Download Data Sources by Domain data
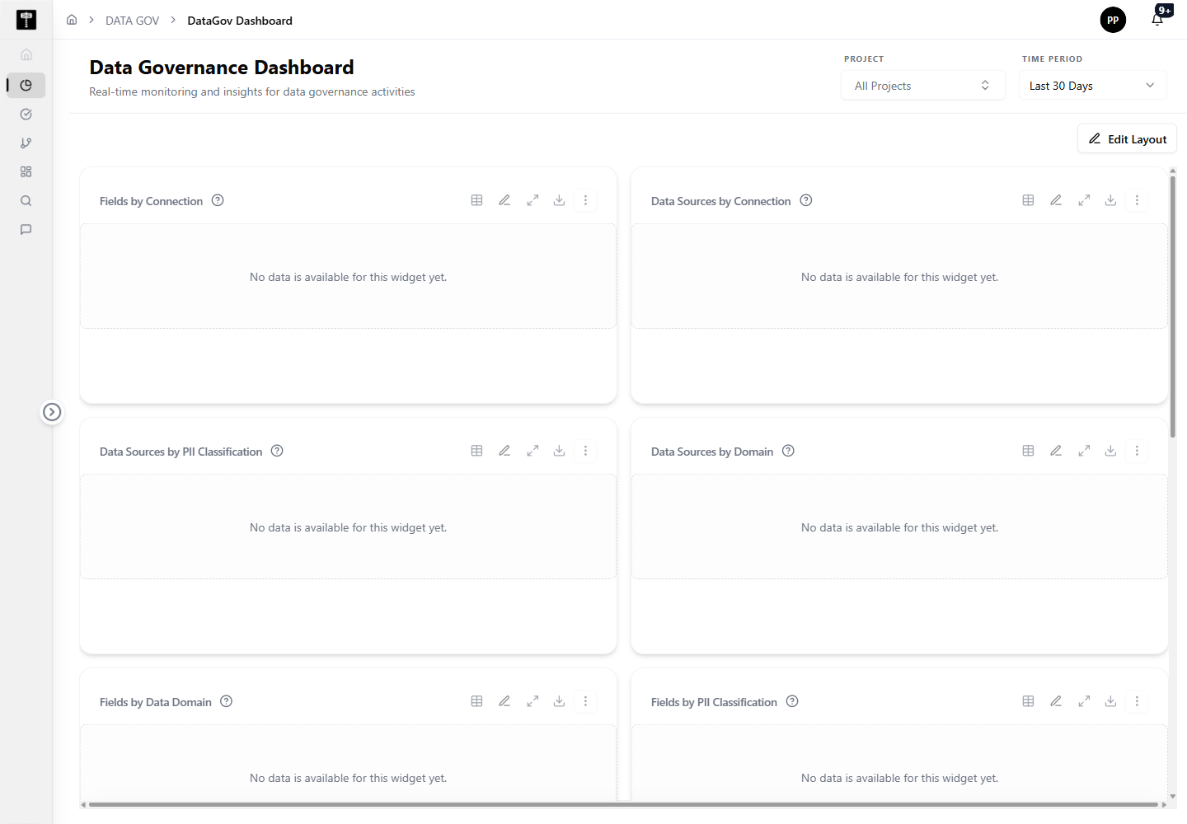This screenshot has height=824, width=1187. click(1110, 451)
